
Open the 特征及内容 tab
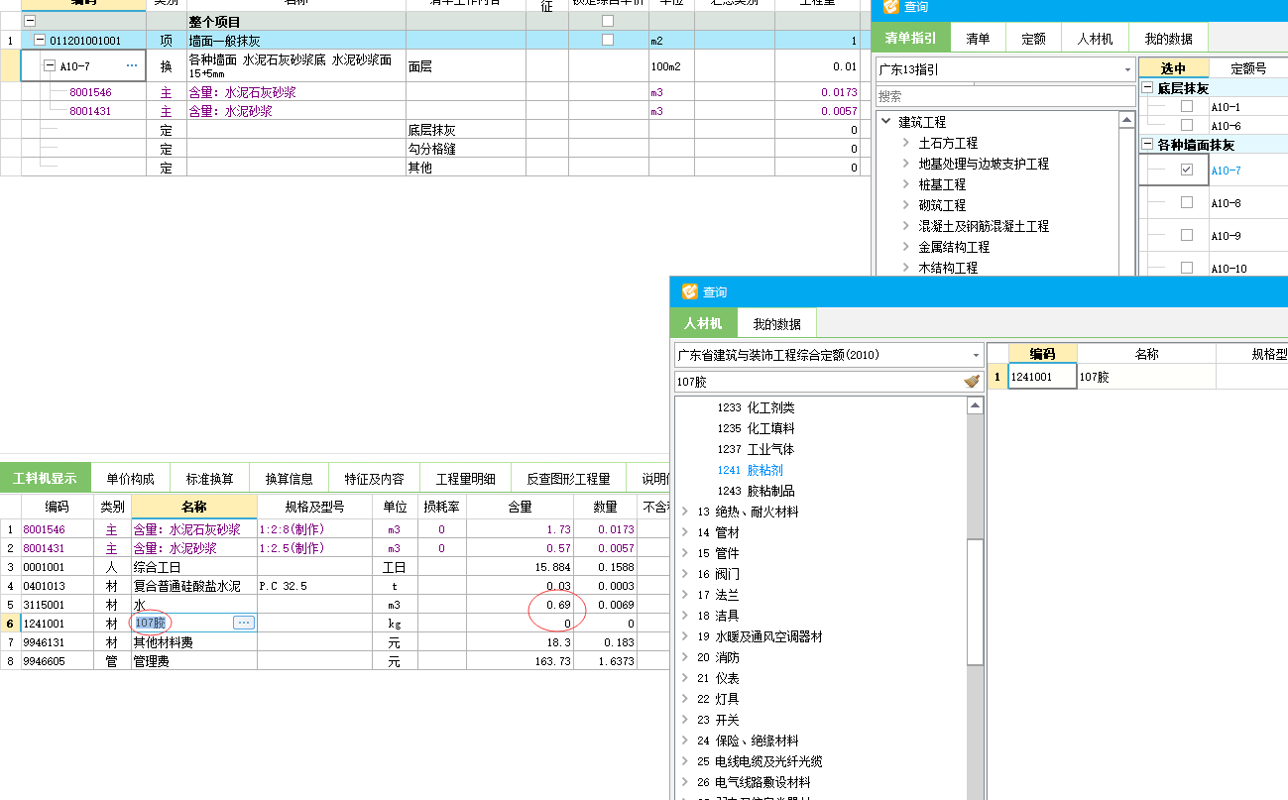[375, 478]
